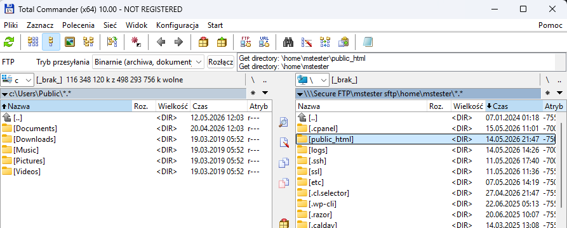
Task: Open the synchronize directories icon
Action: (324, 42)
